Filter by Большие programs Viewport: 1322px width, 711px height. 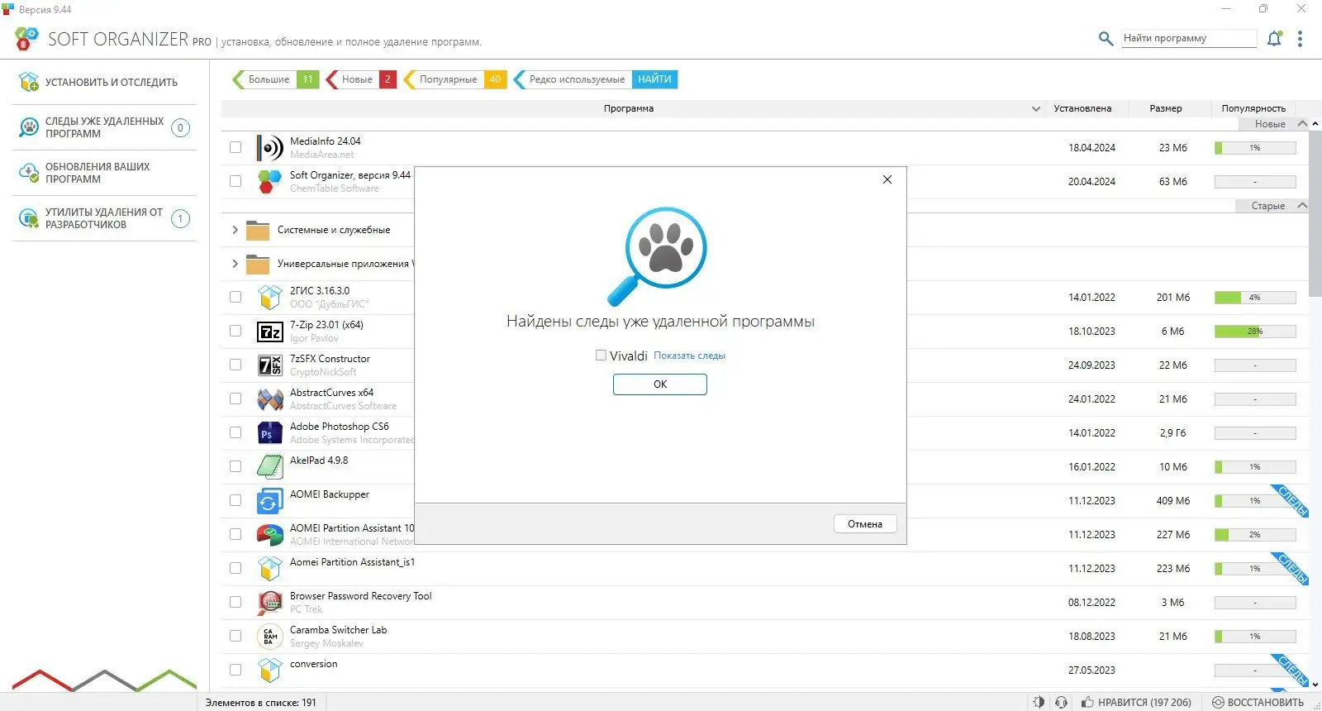point(275,79)
